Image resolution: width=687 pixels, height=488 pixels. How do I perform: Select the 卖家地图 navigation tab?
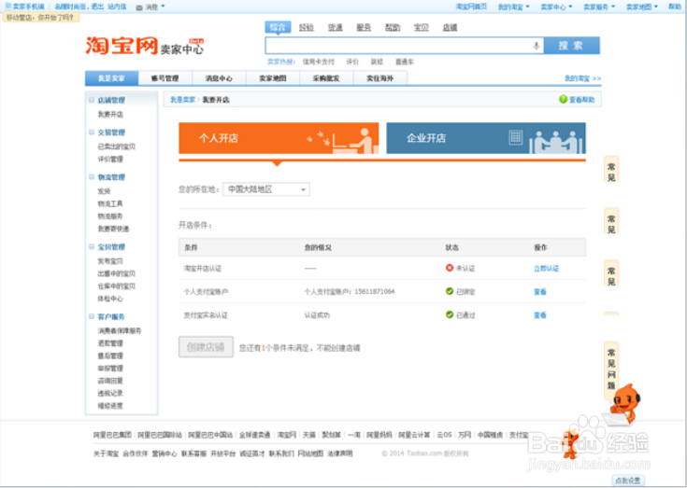click(273, 78)
